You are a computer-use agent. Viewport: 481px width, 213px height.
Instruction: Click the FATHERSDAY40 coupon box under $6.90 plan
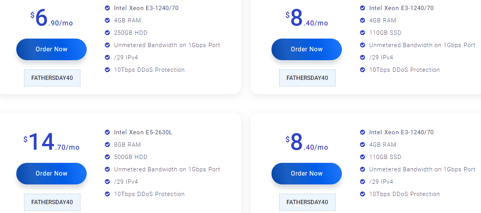pyautogui.click(x=52, y=78)
